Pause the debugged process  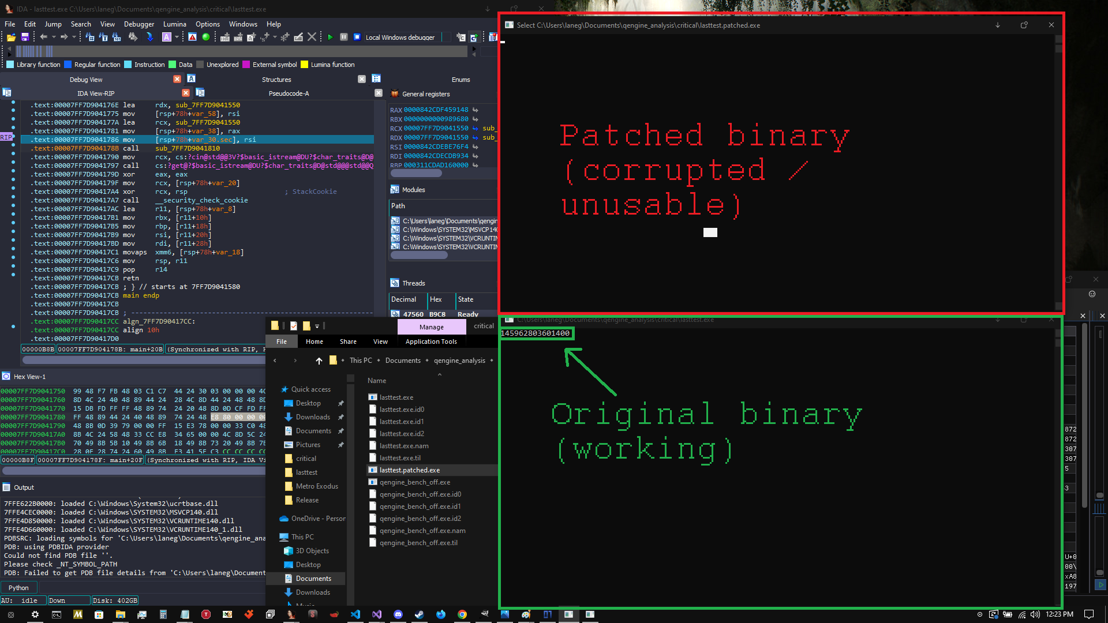pos(343,37)
